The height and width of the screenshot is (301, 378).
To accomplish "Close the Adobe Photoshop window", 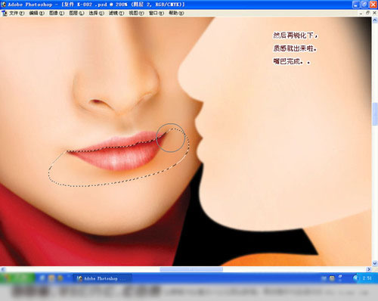I will tap(373, 5).
